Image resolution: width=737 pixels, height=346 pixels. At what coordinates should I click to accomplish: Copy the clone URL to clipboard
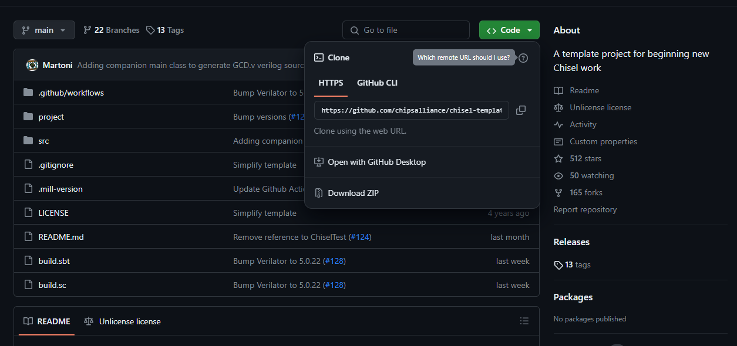(x=521, y=110)
